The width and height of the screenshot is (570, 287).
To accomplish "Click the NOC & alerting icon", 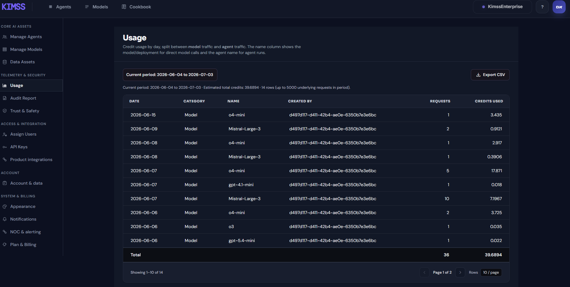I will [x=5, y=232].
